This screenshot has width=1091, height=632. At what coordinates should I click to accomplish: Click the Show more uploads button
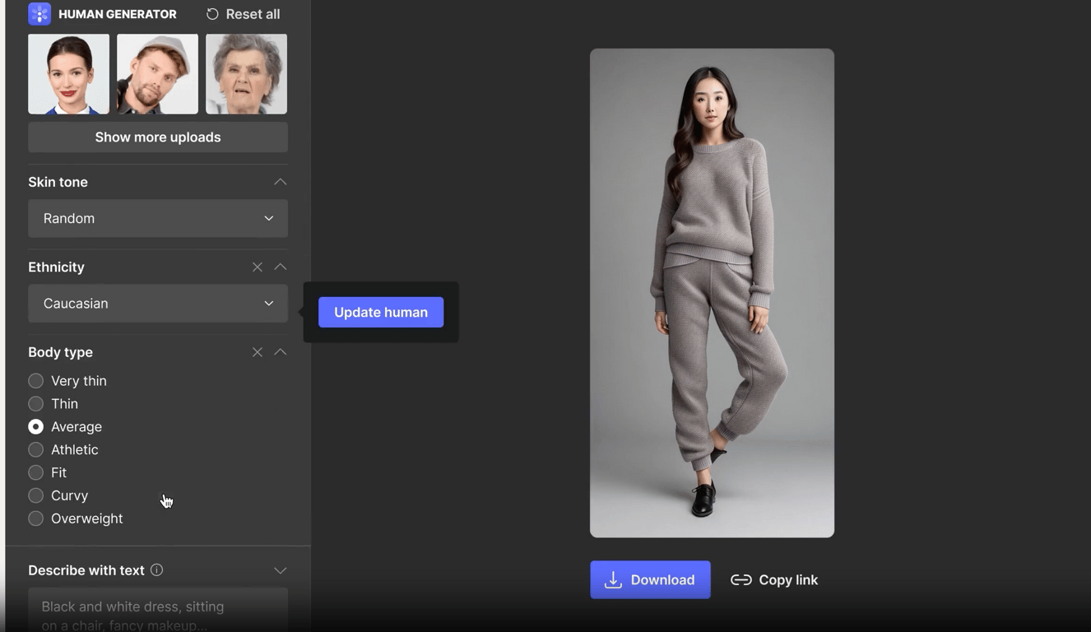157,137
